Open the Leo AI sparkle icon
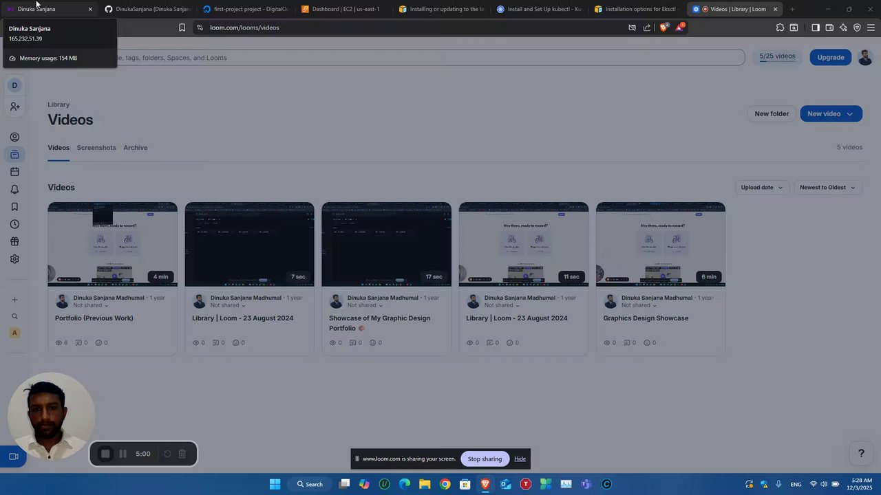This screenshot has height=495, width=881. point(843,27)
